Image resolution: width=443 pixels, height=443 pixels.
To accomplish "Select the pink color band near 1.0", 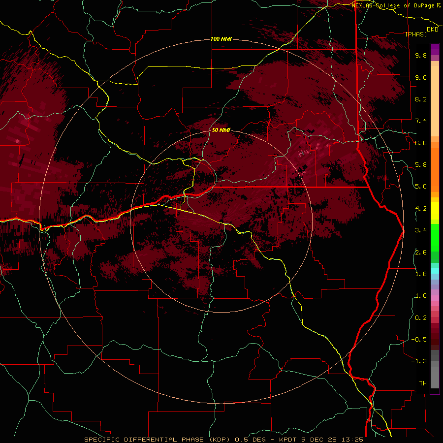I will [435, 298].
